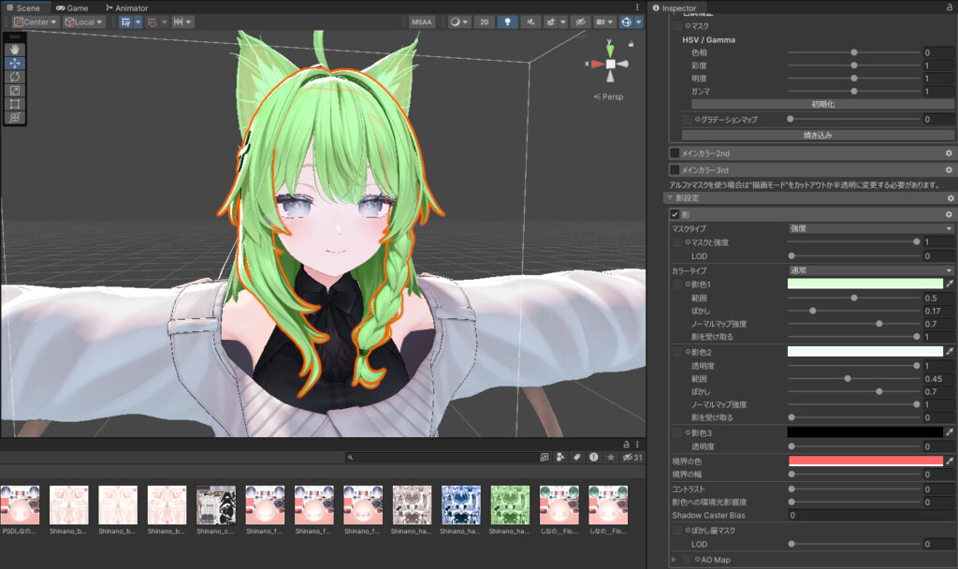Toggle Persp projection label on gizmo
The height and width of the screenshot is (569, 958).
coord(608,96)
